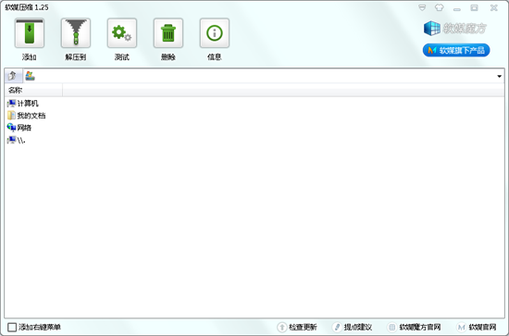Screen dimensions: 509x336
Task: Expand the address path dropdown arrow
Action: (x=499, y=76)
